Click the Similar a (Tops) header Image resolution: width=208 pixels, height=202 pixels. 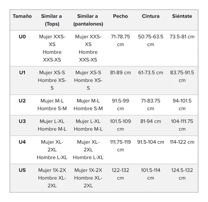[52, 20]
